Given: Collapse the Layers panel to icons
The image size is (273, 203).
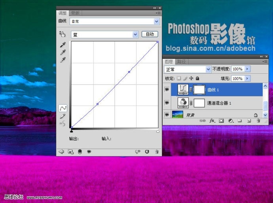Looking at the screenshot, I should coord(261,56).
